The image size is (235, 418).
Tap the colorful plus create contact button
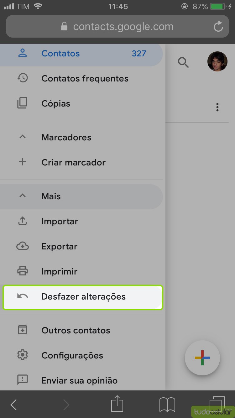pyautogui.click(x=202, y=358)
